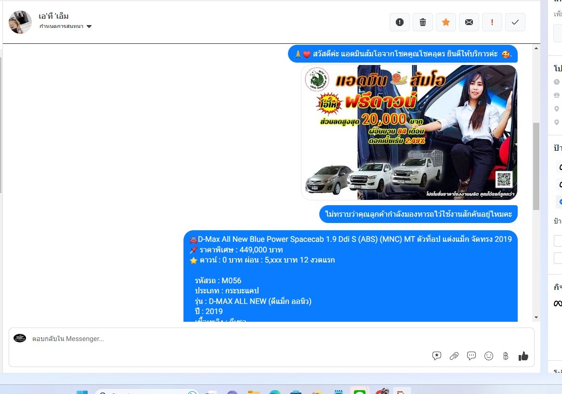Mark conversation unread with envelope icon
Screen dimensions: 562x394
point(469,22)
